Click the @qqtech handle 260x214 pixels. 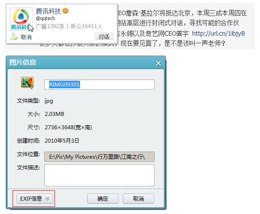coord(46,18)
